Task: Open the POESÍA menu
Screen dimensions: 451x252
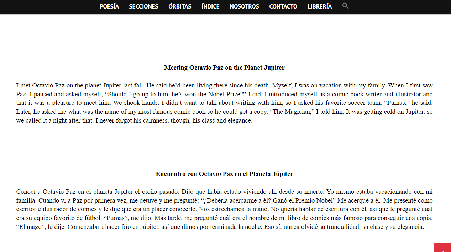Action: (109, 6)
